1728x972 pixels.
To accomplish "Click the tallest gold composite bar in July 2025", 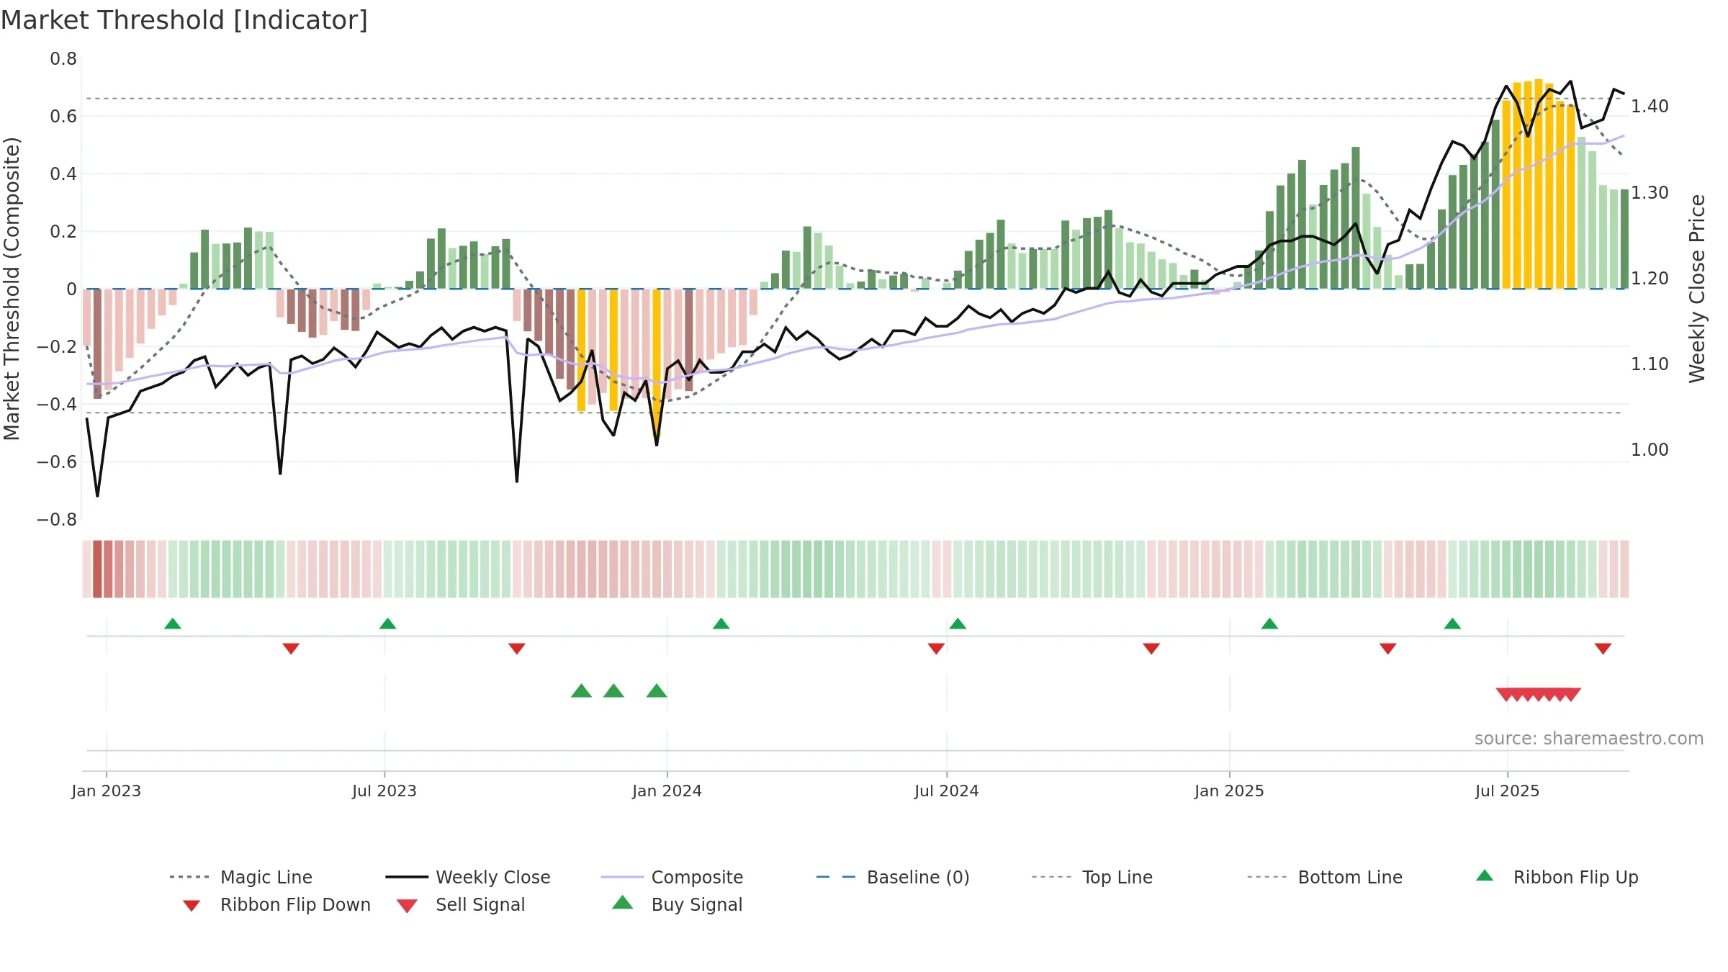I will tap(1539, 184).
